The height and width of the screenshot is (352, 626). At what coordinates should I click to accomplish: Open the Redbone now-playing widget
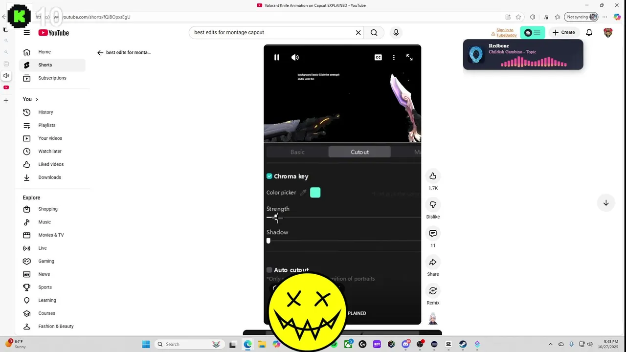coord(523,55)
